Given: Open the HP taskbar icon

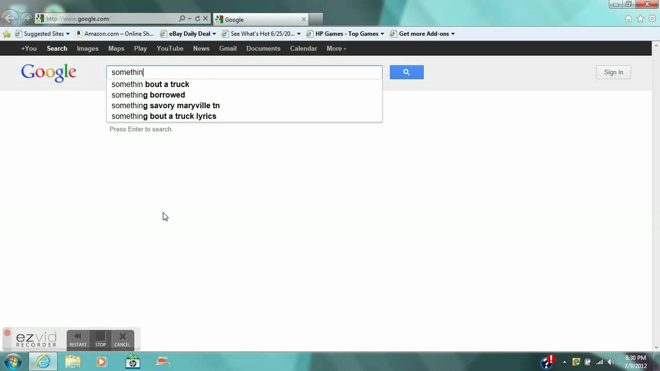Looking at the screenshot, I should tap(133, 362).
